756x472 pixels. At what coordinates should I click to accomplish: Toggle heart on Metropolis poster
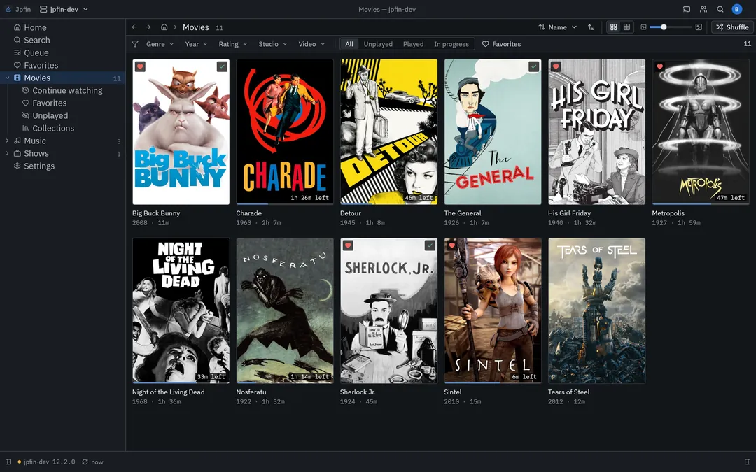click(659, 66)
